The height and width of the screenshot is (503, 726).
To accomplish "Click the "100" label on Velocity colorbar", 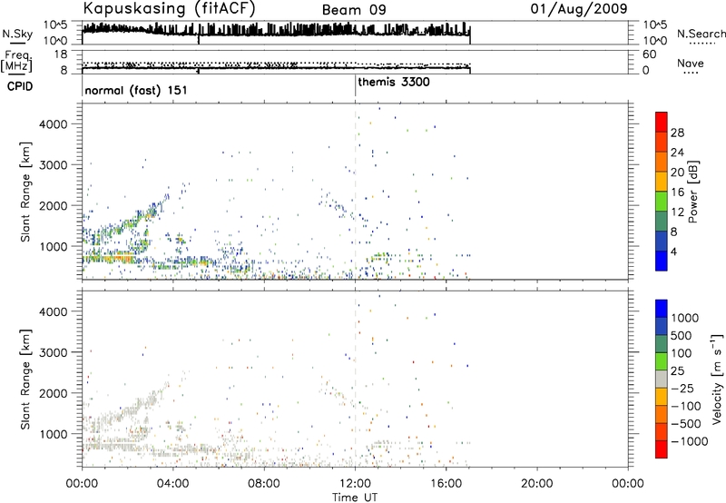I will tap(682, 353).
